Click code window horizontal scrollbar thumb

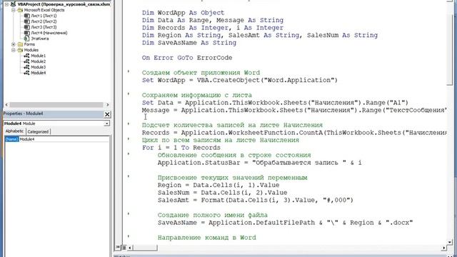145,248
